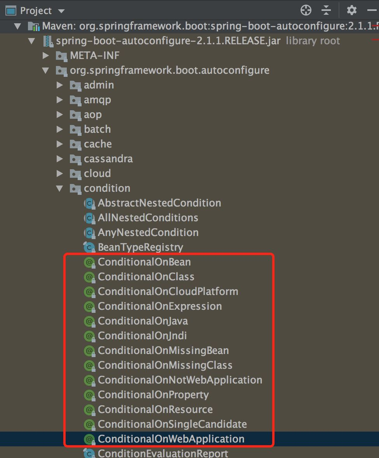Screen dimensions: 379x458
Task: Select the META-INF folder label
Action: (94, 56)
